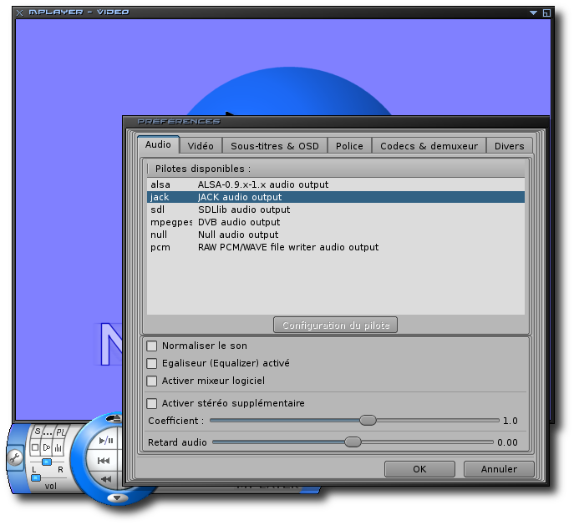Click the square icon on the player panel
Viewport: 574px width, 525px height.
pyautogui.click(x=35, y=447)
